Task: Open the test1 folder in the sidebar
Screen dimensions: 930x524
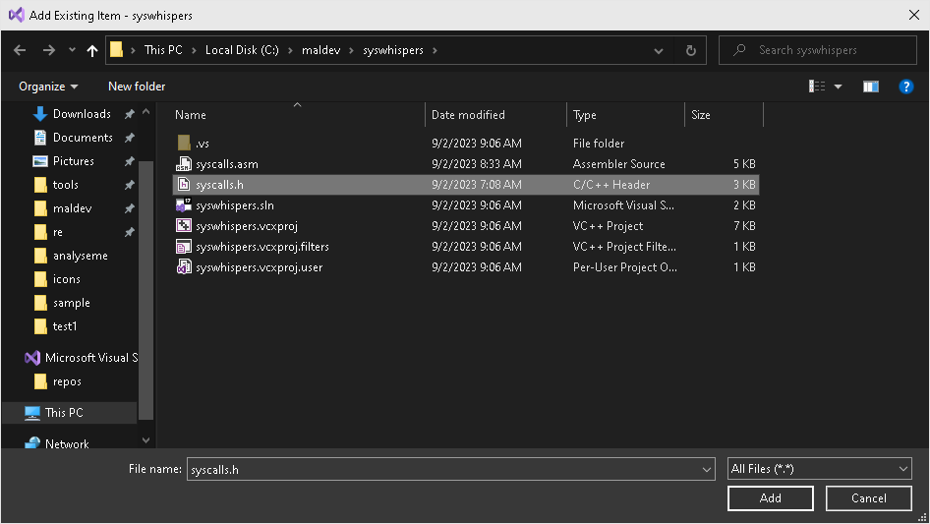Action: (x=65, y=327)
